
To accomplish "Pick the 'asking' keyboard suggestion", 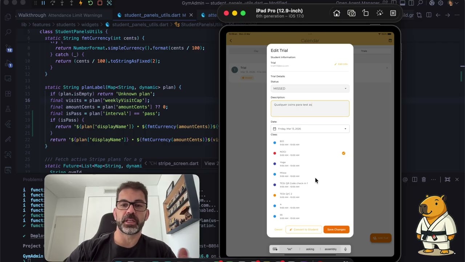I will pyautogui.click(x=310, y=249).
